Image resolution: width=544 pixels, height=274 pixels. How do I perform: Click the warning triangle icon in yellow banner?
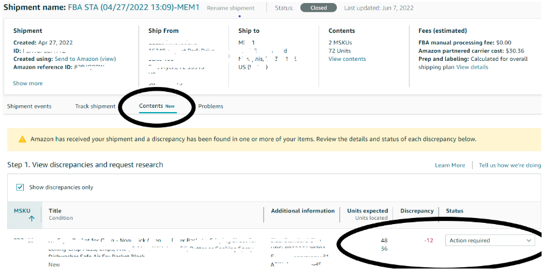[22, 139]
